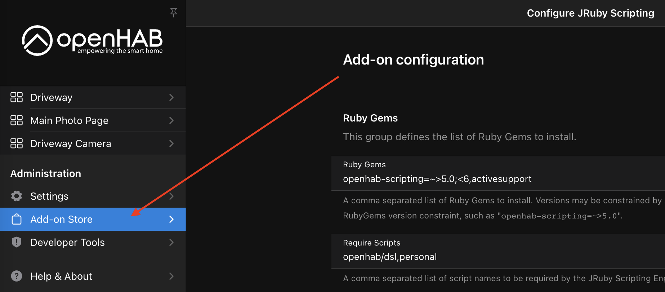The width and height of the screenshot is (665, 292).
Task: Click the openHAB logo
Action: 92,41
